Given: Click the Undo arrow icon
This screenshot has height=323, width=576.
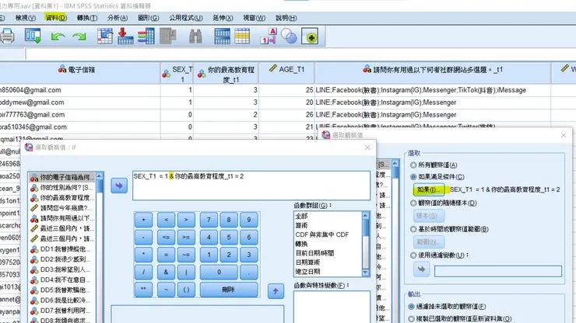Looking at the screenshot, I should 58,36.
